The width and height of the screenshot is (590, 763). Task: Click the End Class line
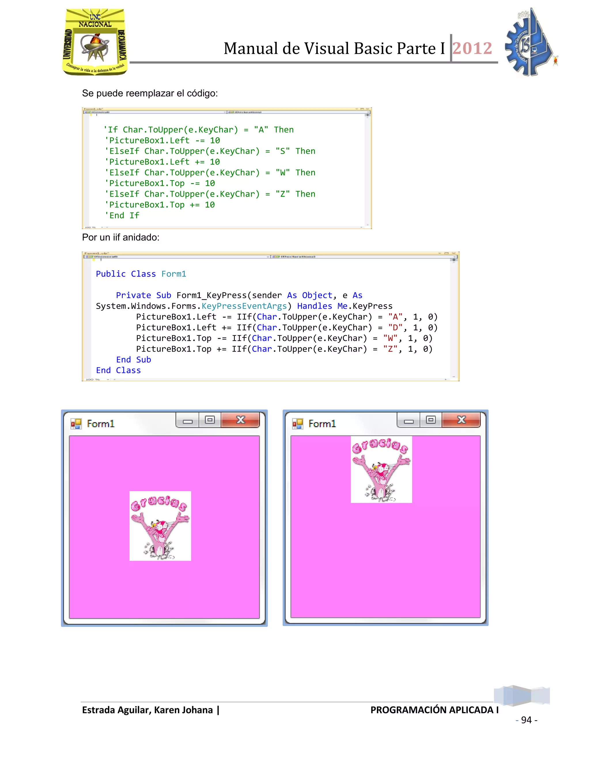click(118, 370)
